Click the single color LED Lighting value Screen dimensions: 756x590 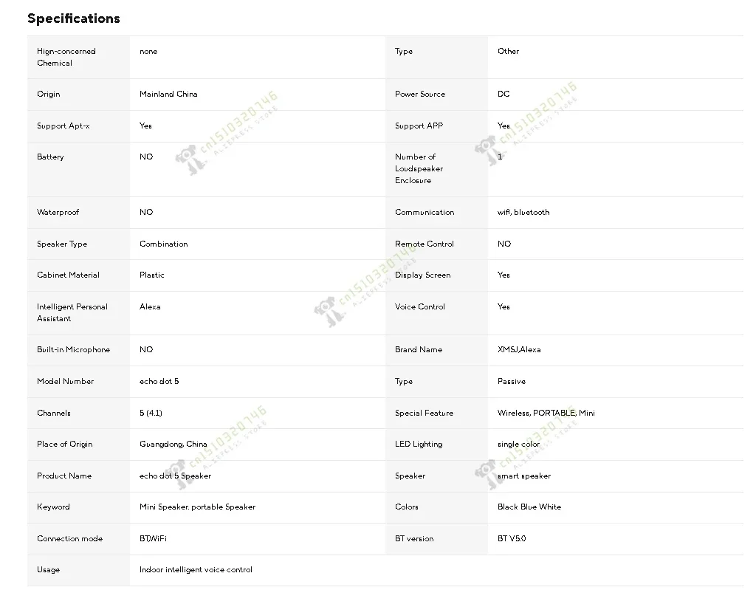tap(518, 445)
